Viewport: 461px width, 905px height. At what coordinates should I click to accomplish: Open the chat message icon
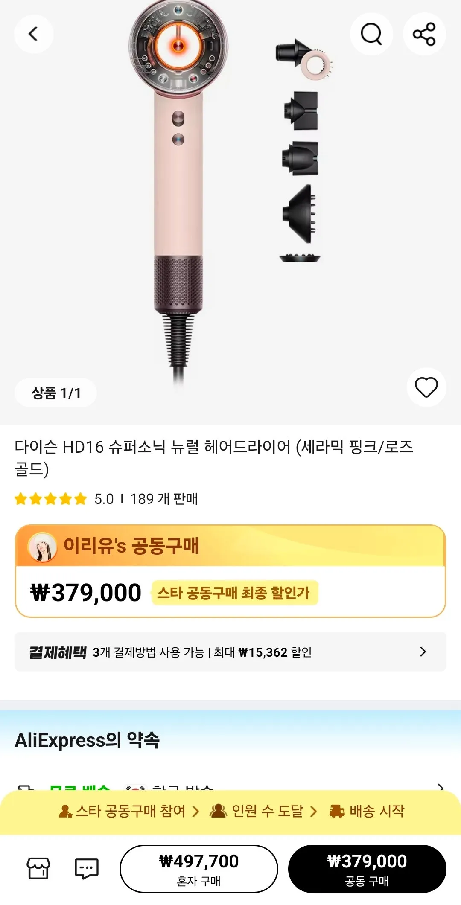tap(87, 868)
